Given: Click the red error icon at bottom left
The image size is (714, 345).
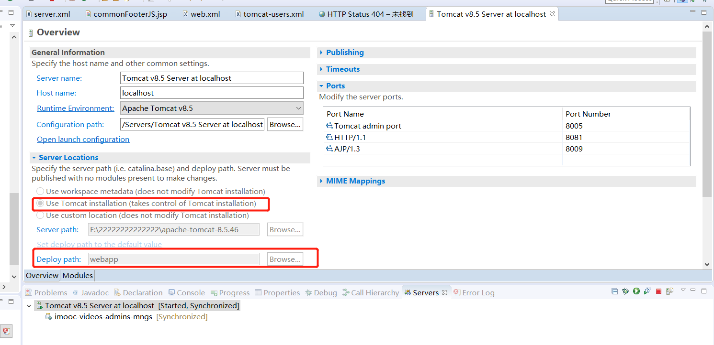Looking at the screenshot, I should (x=6, y=331).
